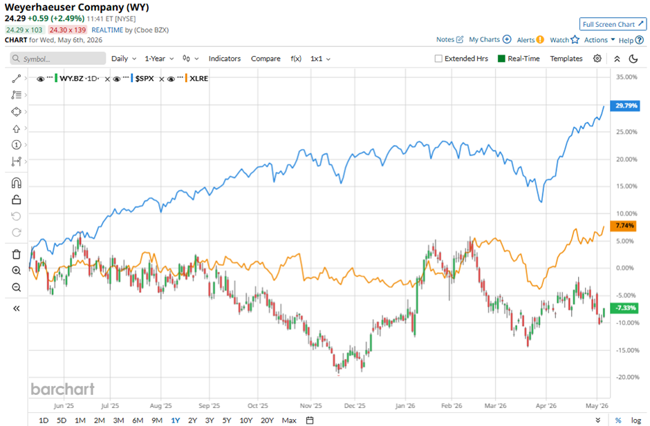The height and width of the screenshot is (426, 650).
Task: Open the Daily frequency dropdown
Action: 124,59
